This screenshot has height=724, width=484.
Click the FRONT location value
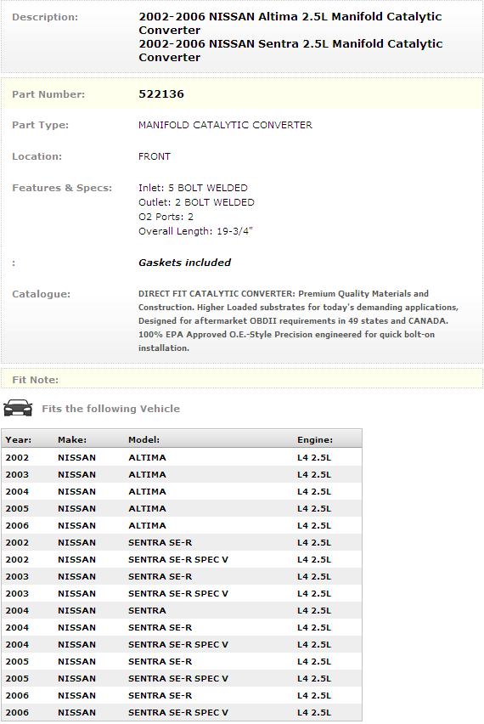coord(154,156)
